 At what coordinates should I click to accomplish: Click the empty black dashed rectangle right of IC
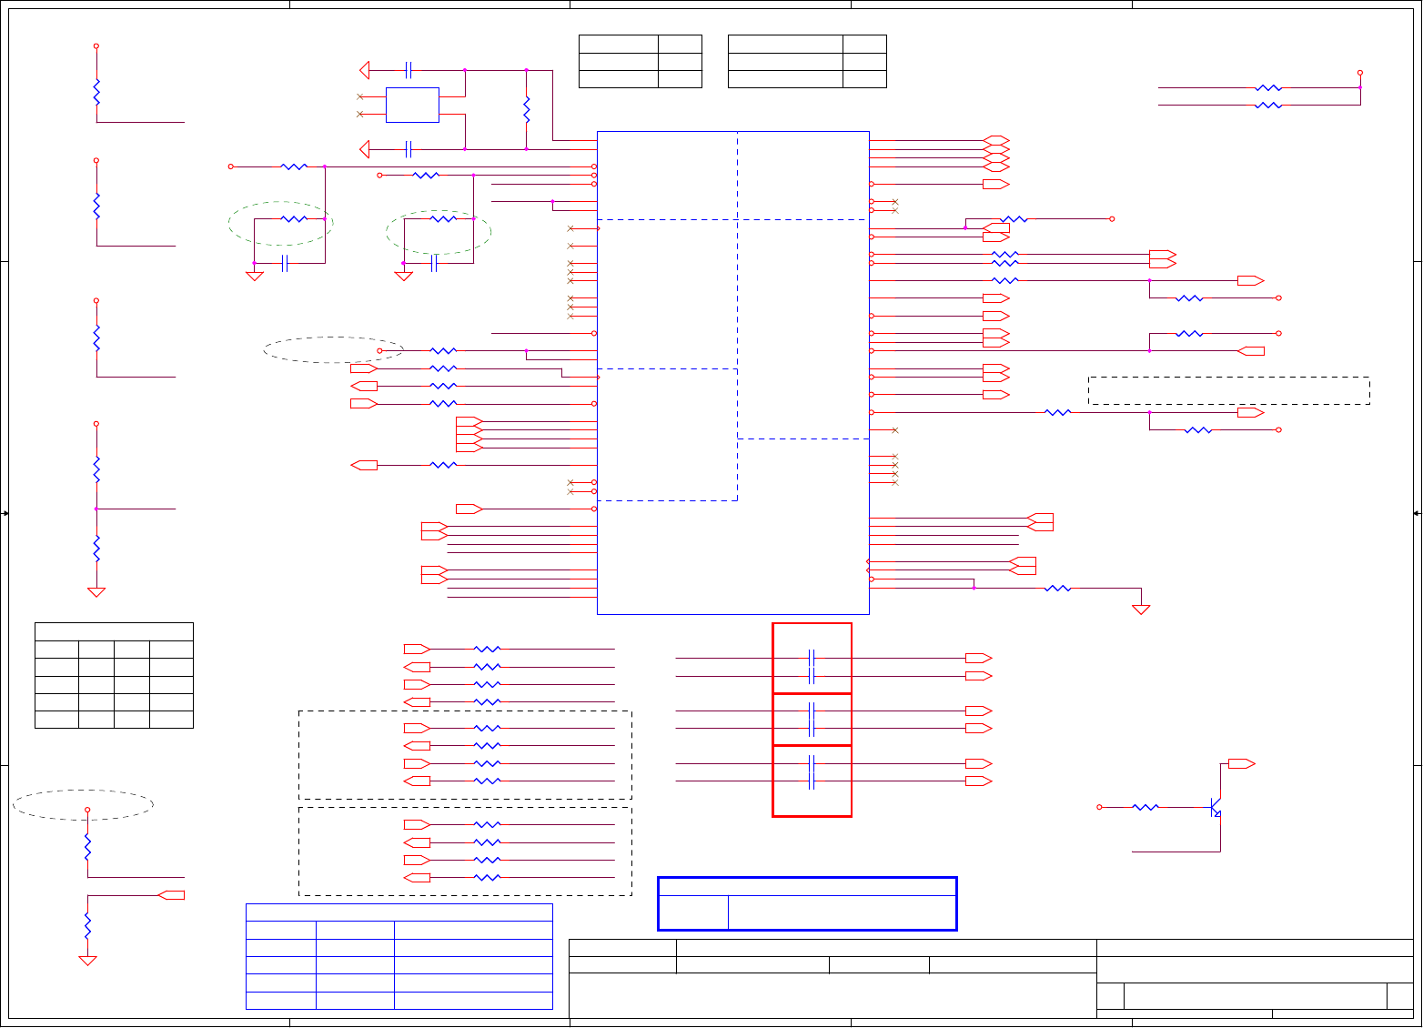1229,390
